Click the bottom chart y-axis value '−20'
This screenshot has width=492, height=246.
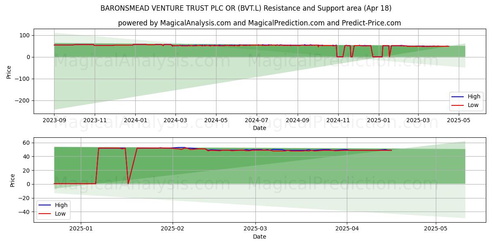tap(24, 198)
